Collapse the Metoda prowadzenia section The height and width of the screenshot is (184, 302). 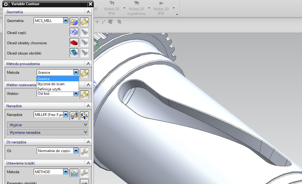click(x=88, y=64)
